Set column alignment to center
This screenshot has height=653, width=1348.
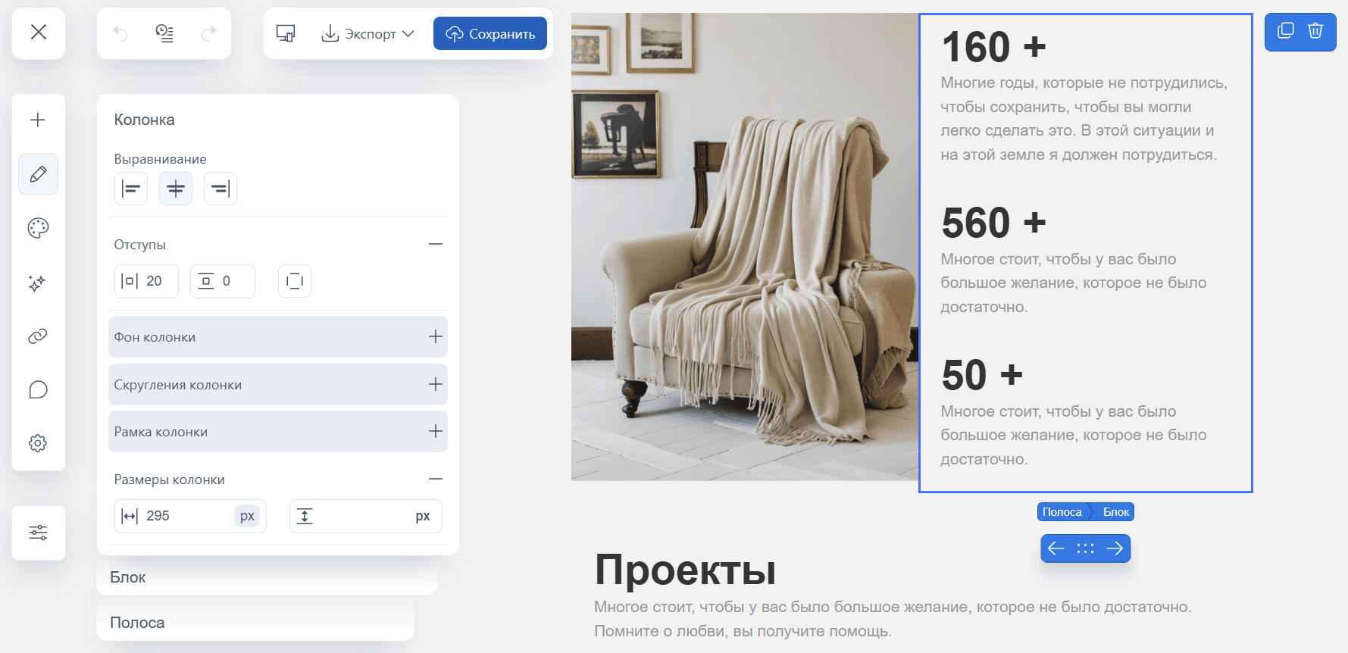tap(176, 189)
